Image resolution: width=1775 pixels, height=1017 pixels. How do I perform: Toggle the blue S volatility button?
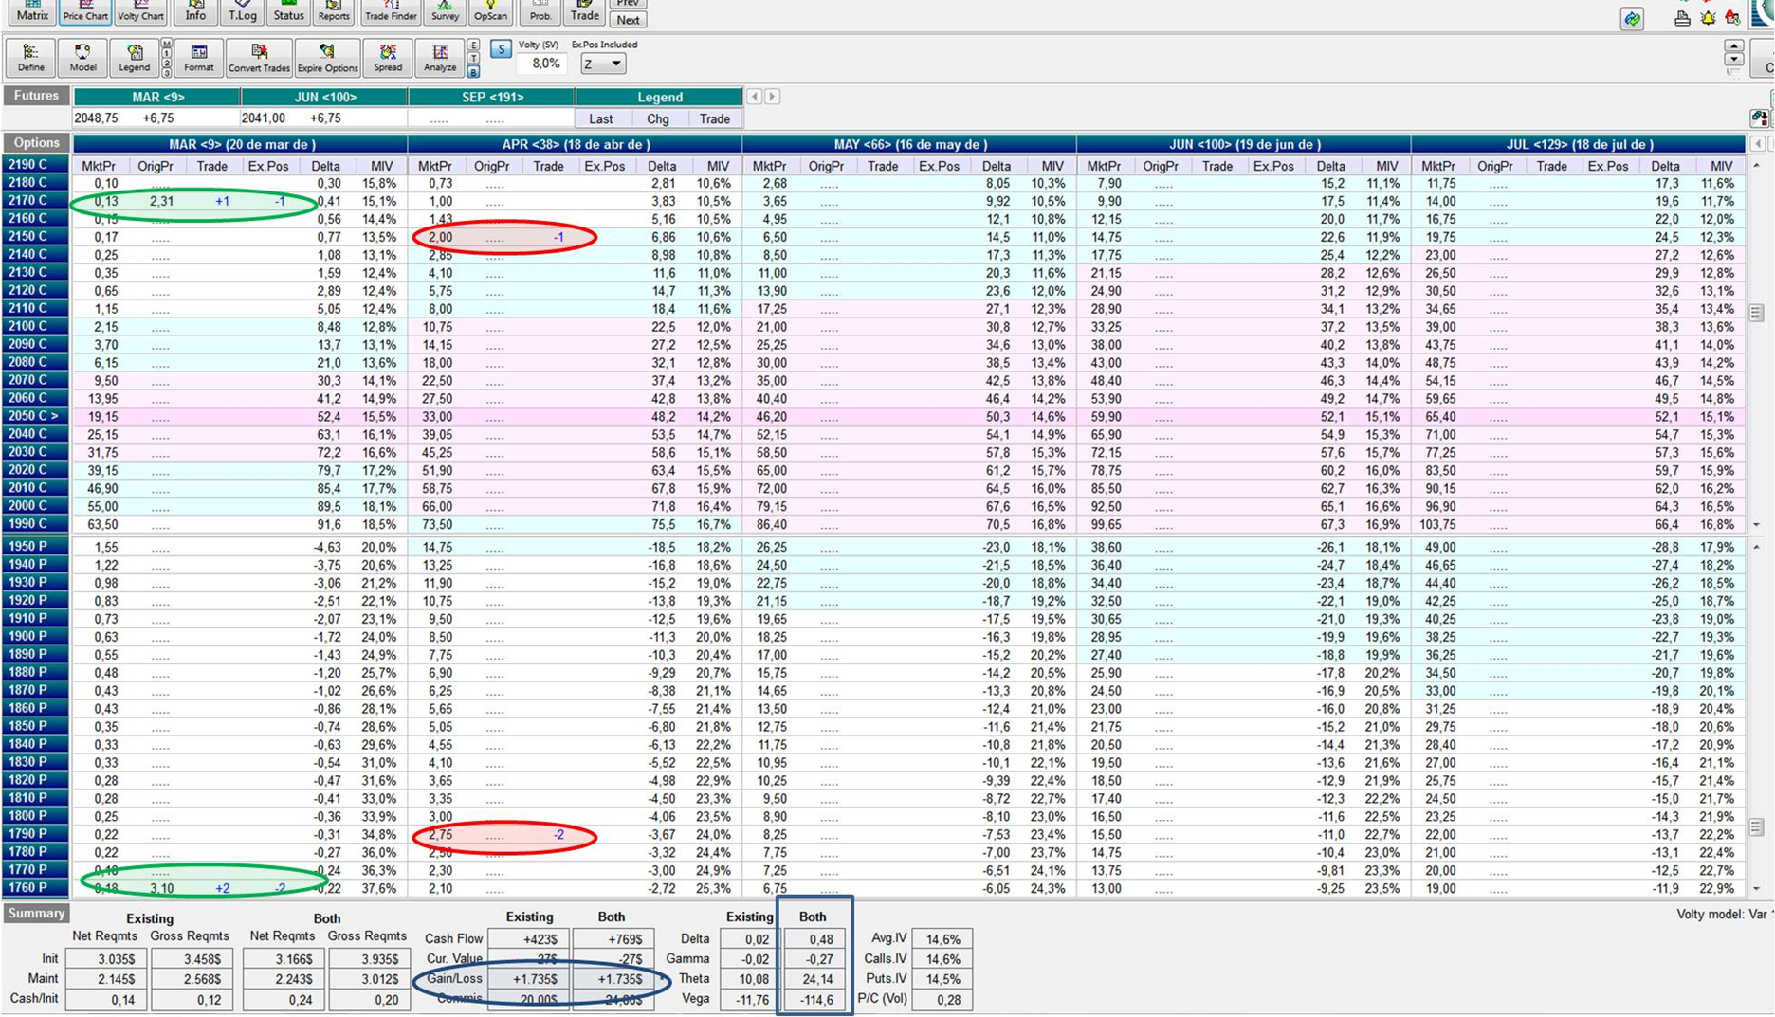click(501, 48)
